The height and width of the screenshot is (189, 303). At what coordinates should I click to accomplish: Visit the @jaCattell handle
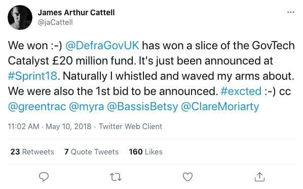55,22
